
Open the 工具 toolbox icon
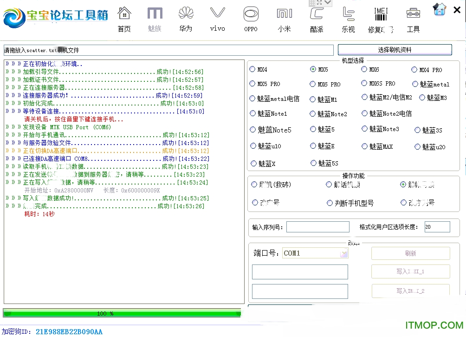[413, 20]
